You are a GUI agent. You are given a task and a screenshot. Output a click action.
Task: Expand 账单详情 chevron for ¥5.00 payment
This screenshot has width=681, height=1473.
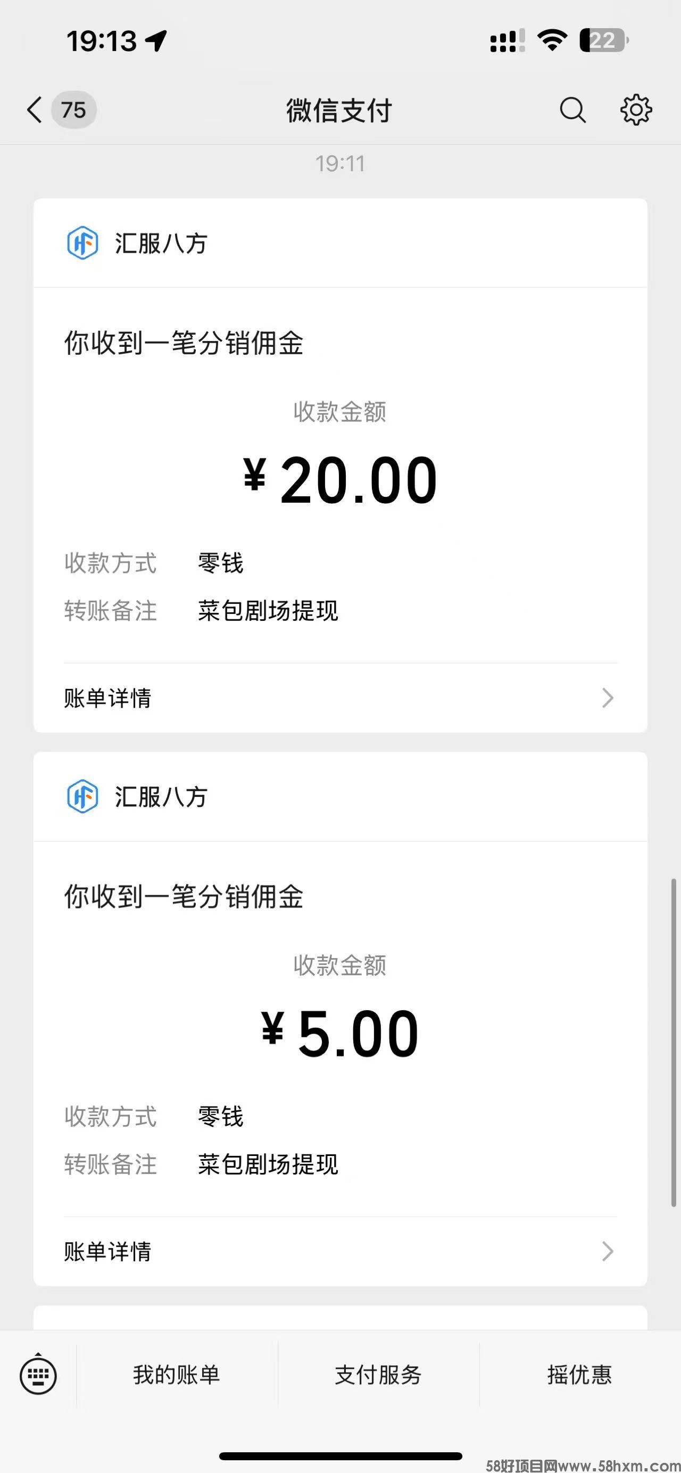pos(607,1252)
